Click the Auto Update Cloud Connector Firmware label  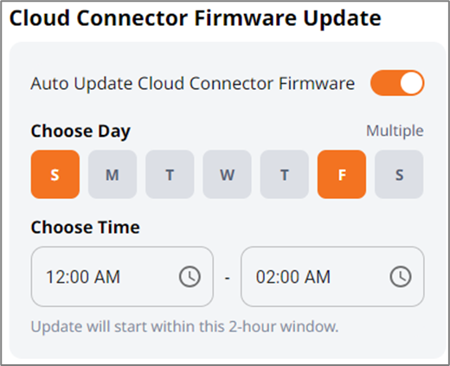click(x=193, y=84)
